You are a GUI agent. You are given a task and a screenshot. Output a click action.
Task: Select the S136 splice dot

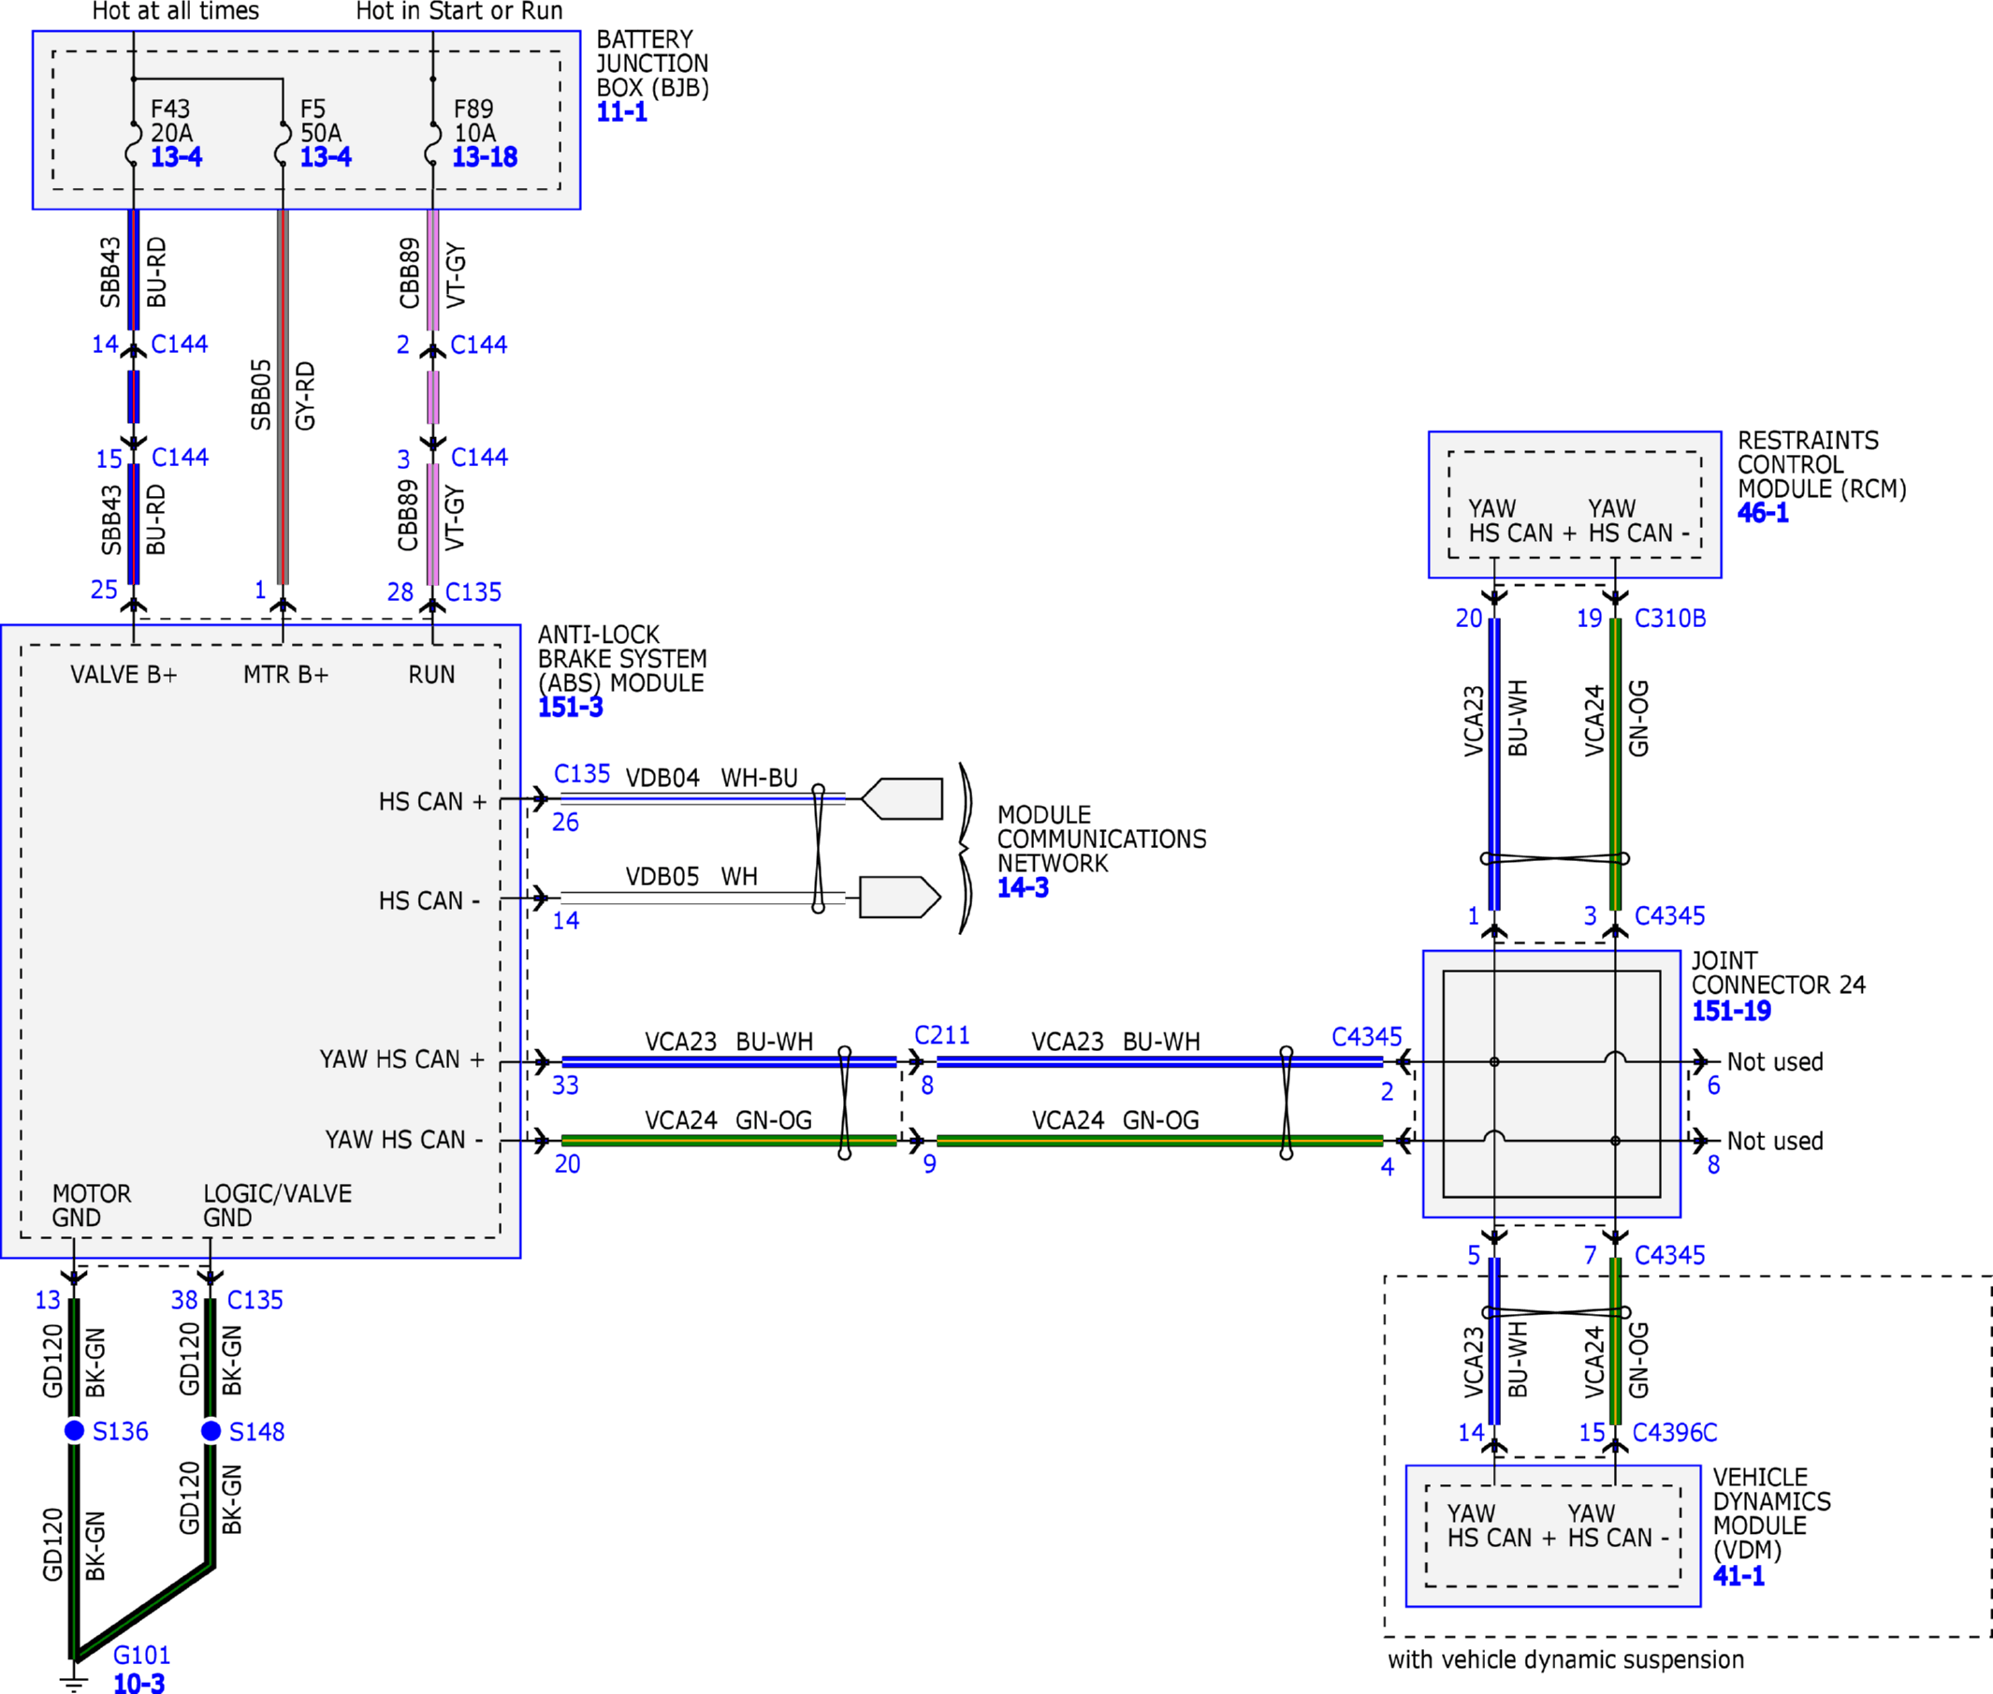click(74, 1430)
